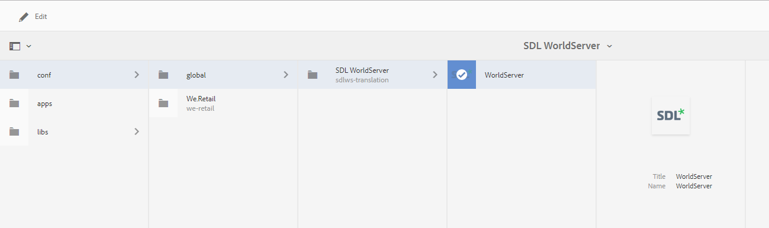The height and width of the screenshot is (228, 769).
Task: Open the We.Retail row
Action: (223, 103)
